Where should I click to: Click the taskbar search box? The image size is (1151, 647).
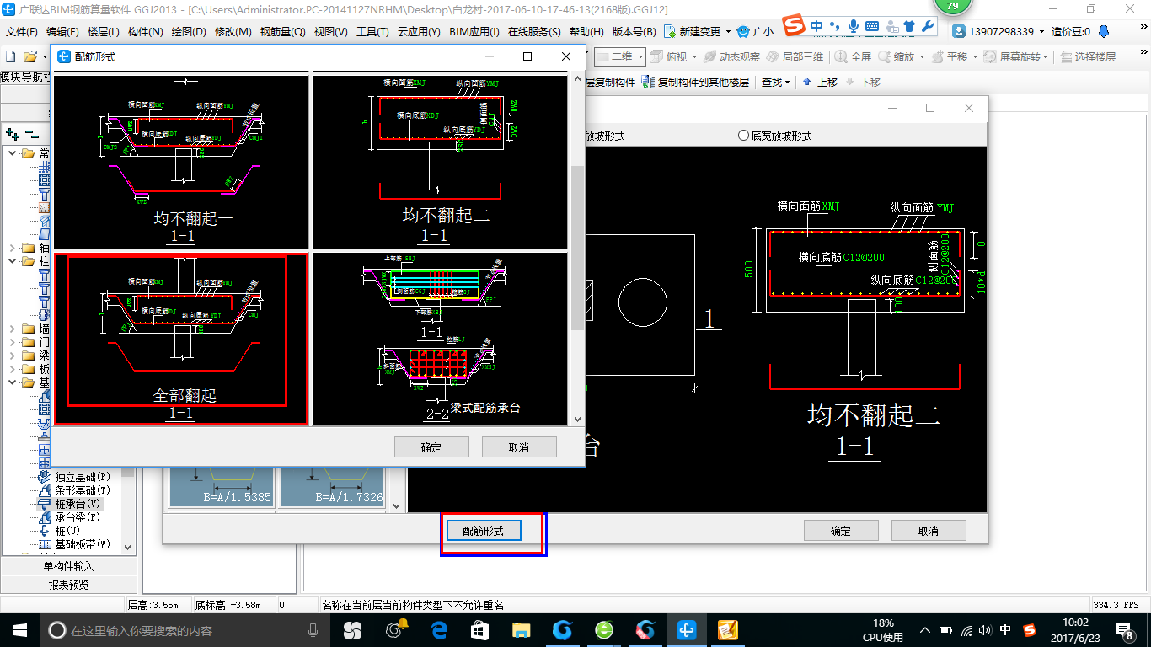click(x=185, y=629)
